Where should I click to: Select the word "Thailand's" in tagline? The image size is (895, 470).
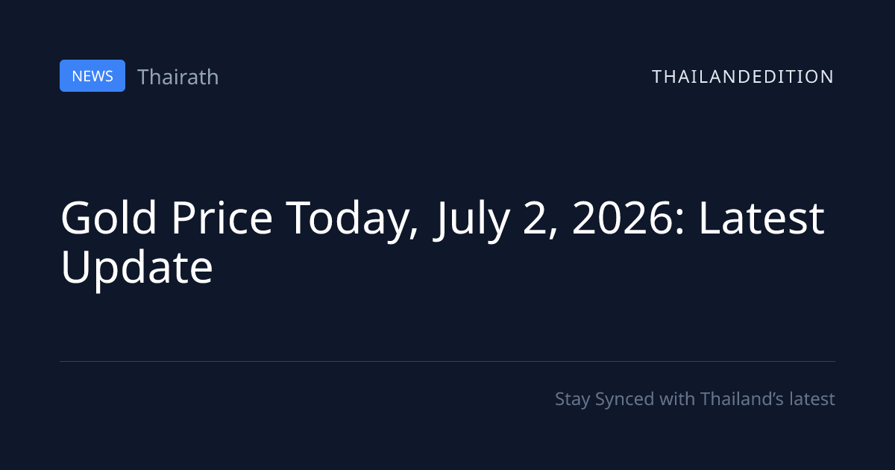[x=741, y=399]
